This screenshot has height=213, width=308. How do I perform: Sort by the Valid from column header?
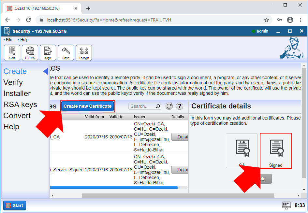95,117
